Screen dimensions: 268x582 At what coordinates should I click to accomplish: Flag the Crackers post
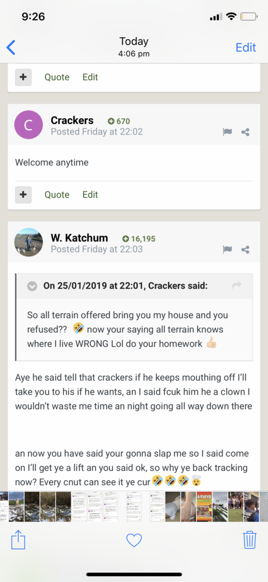tap(227, 132)
